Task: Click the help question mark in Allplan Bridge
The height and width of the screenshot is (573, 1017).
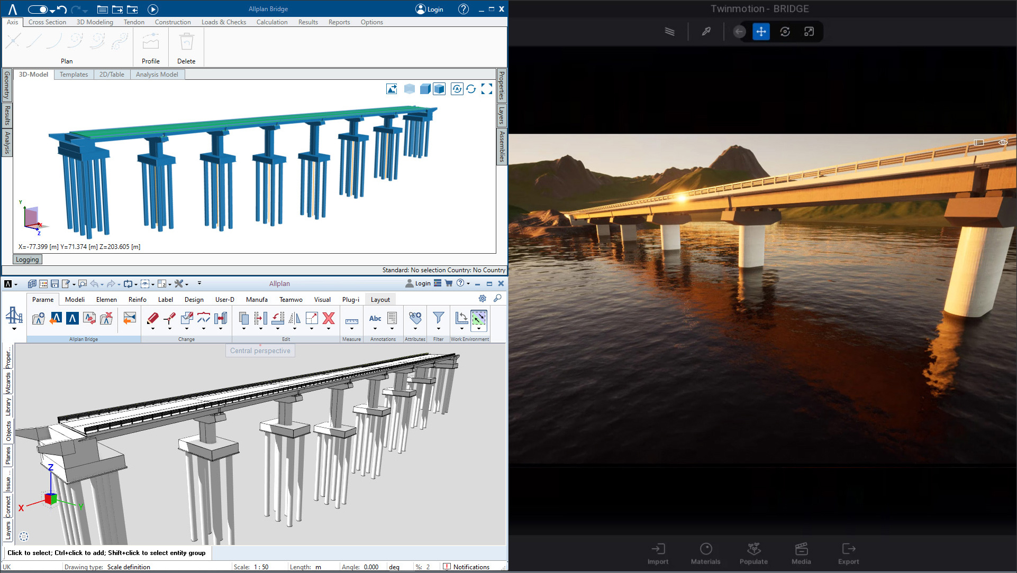Action: point(463,9)
